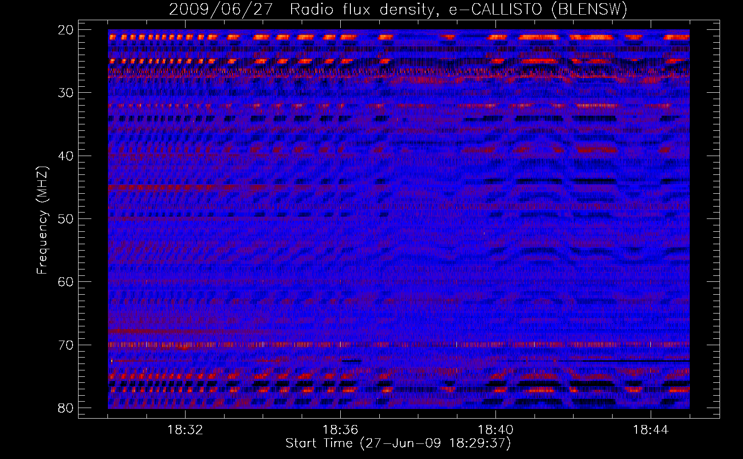Click the 70 frequency tick label
743x459 pixels.
(x=66, y=345)
